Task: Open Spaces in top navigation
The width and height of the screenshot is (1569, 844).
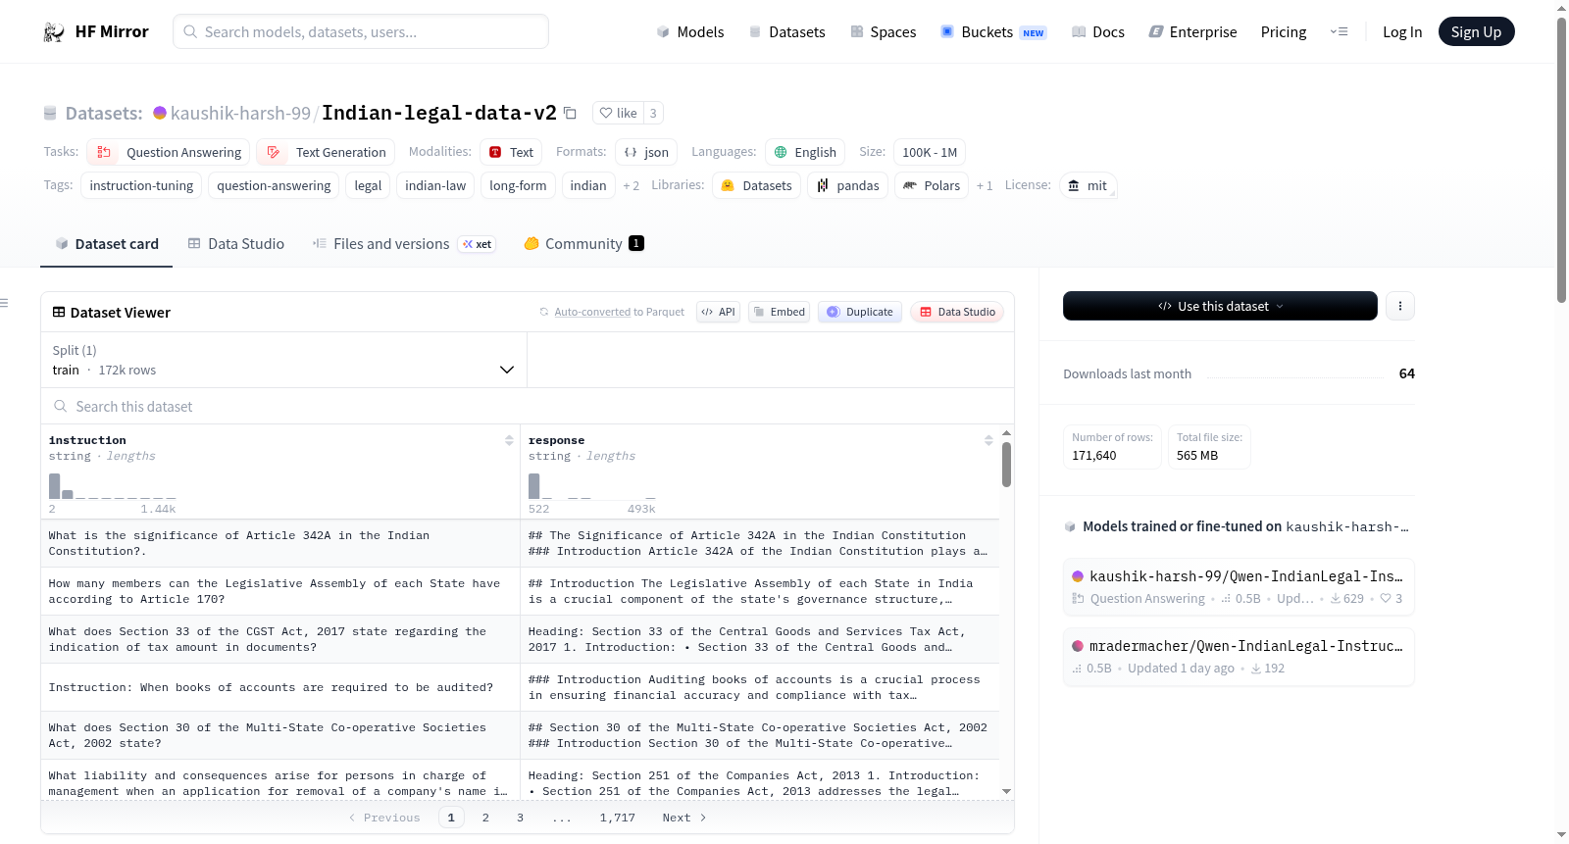Action: pyautogui.click(x=884, y=32)
